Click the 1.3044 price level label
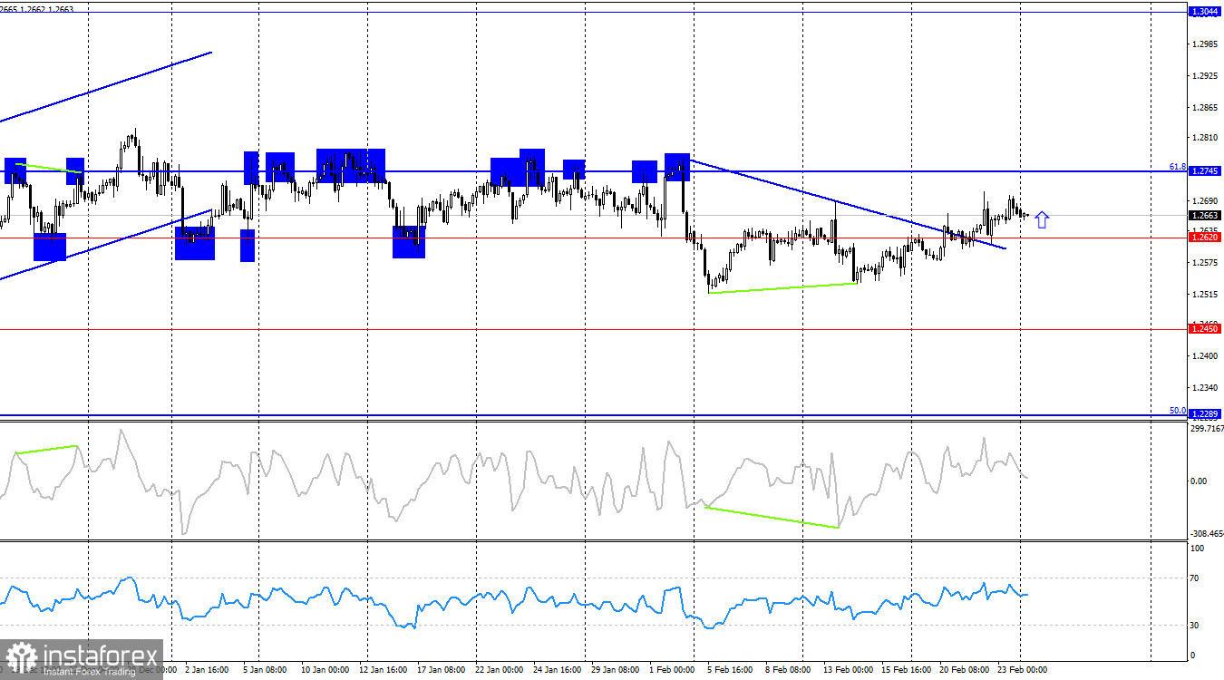1224x680 pixels. pos(1205,11)
